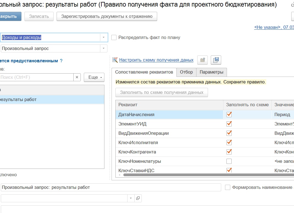Click the left scroll arrow of the table scrollbar
294x213 pixels.
[x=120, y=175]
